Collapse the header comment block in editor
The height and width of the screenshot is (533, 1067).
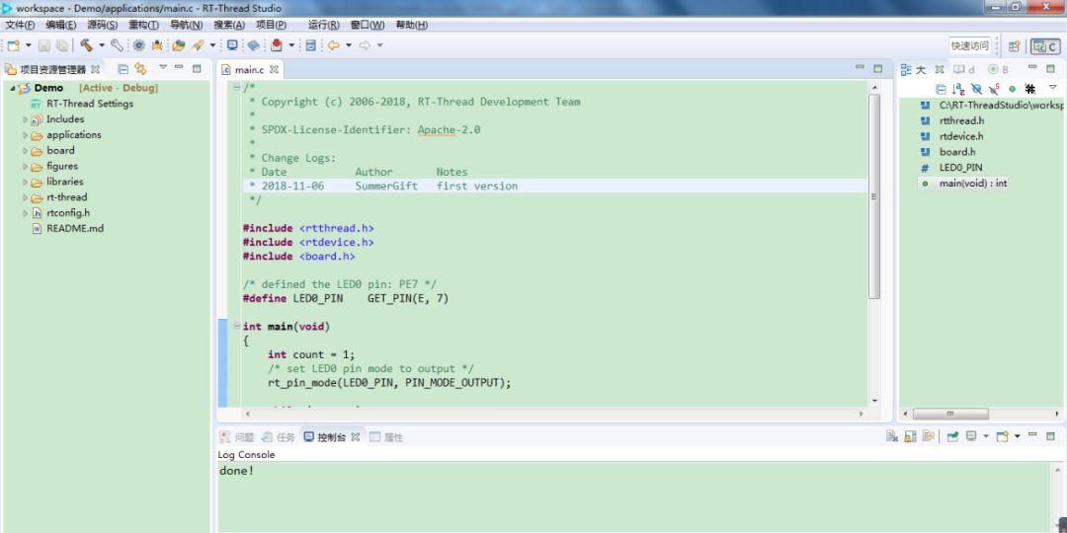point(237,87)
